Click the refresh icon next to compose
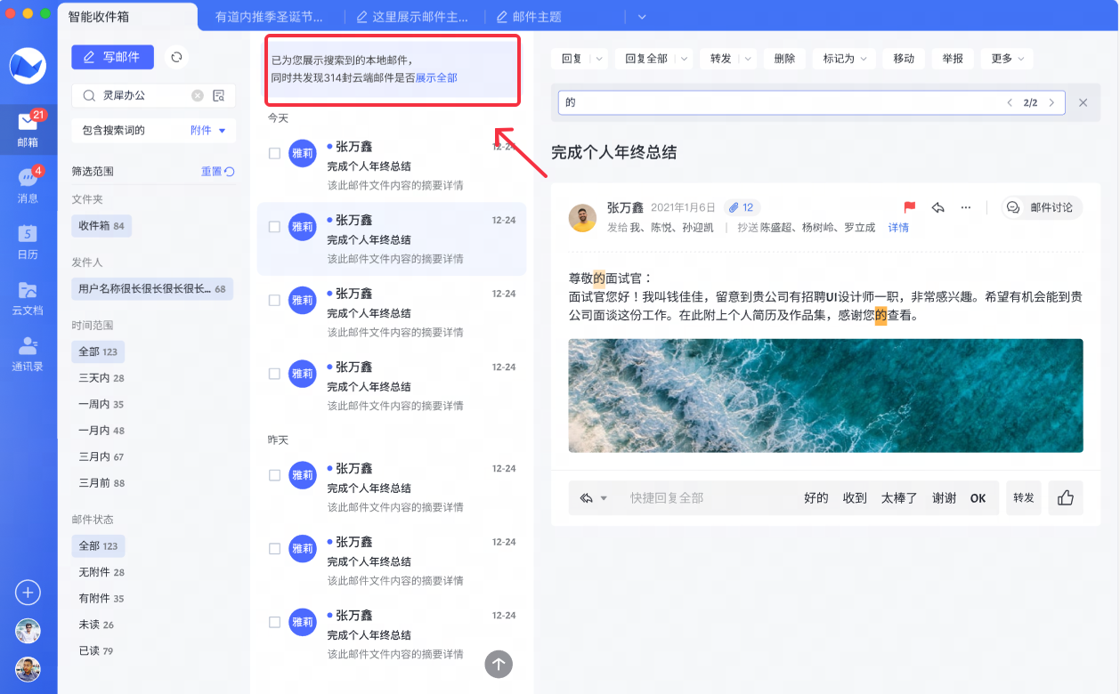Viewport: 1120px width, 694px height. coord(176,57)
